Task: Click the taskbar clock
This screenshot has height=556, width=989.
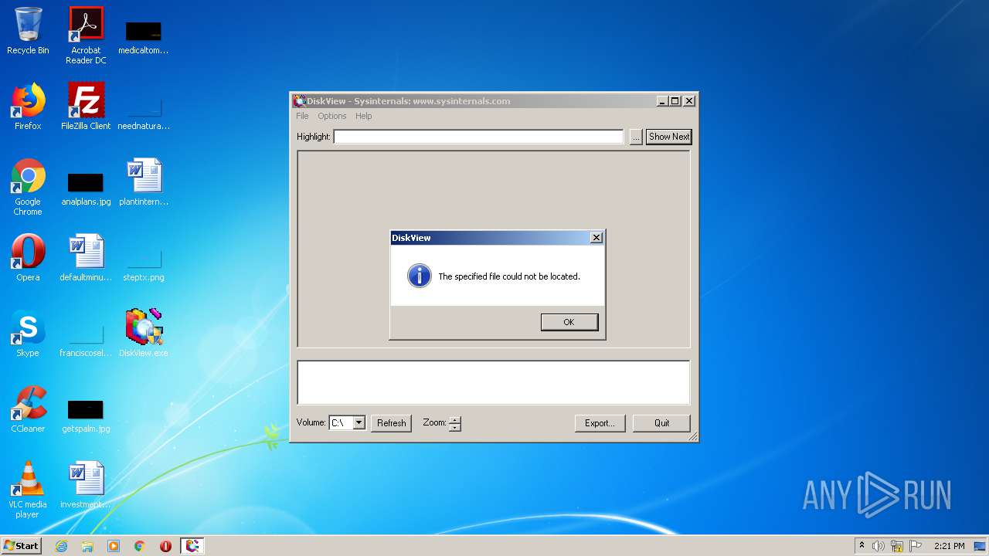Action: coord(949,546)
